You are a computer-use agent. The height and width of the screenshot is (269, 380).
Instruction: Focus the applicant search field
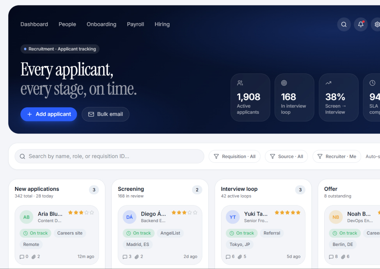[109, 157]
